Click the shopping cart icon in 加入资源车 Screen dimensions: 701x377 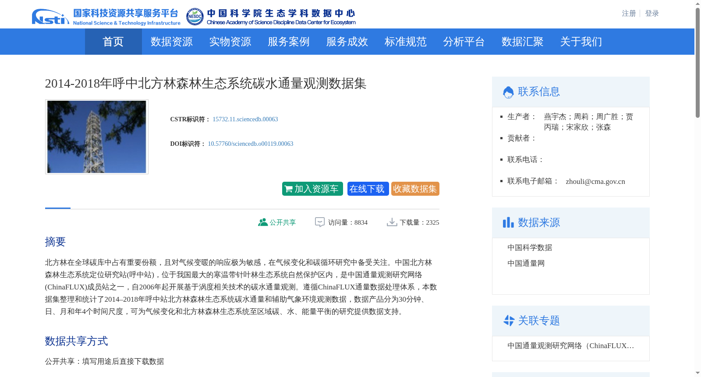pyautogui.click(x=288, y=189)
